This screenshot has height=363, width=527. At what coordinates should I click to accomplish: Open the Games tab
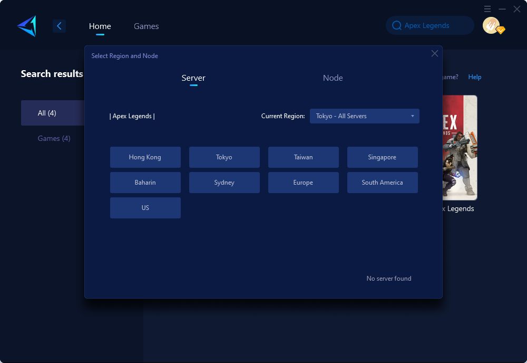click(x=146, y=26)
